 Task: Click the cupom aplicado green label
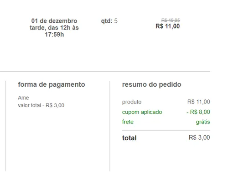[x=142, y=112]
